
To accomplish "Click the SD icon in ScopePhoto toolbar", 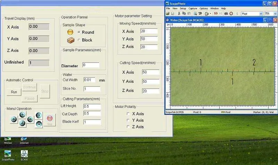I will (x=215, y=13).
